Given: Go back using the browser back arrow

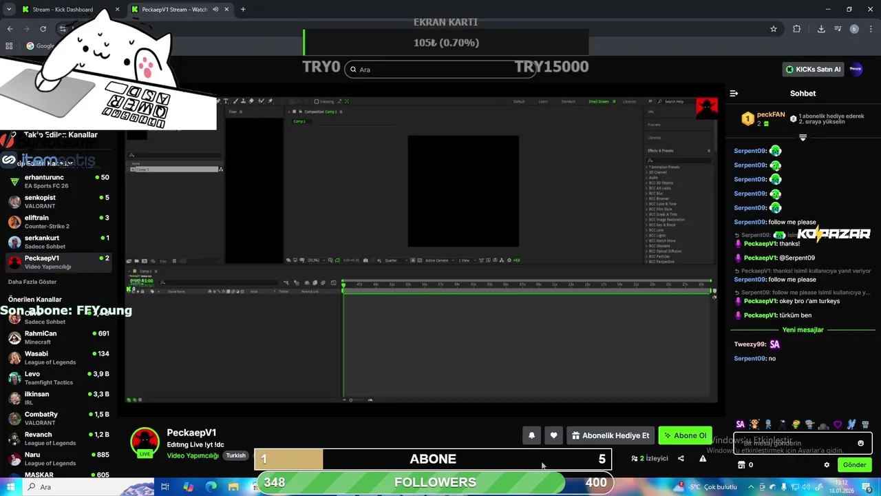Looking at the screenshot, I should point(10,29).
